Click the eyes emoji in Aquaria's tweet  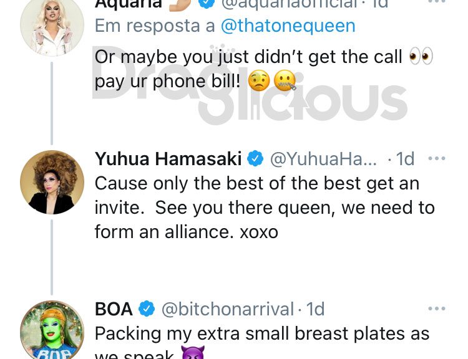click(x=421, y=55)
